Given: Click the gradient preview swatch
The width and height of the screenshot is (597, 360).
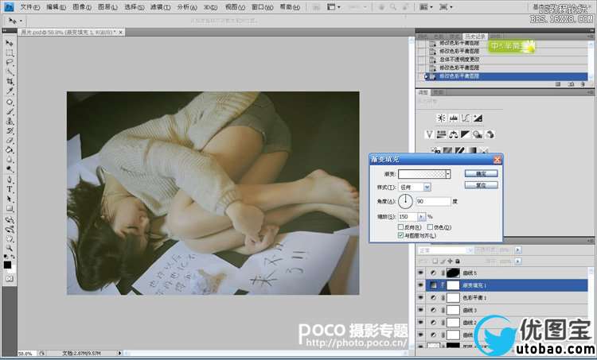Looking at the screenshot, I should click(422, 174).
